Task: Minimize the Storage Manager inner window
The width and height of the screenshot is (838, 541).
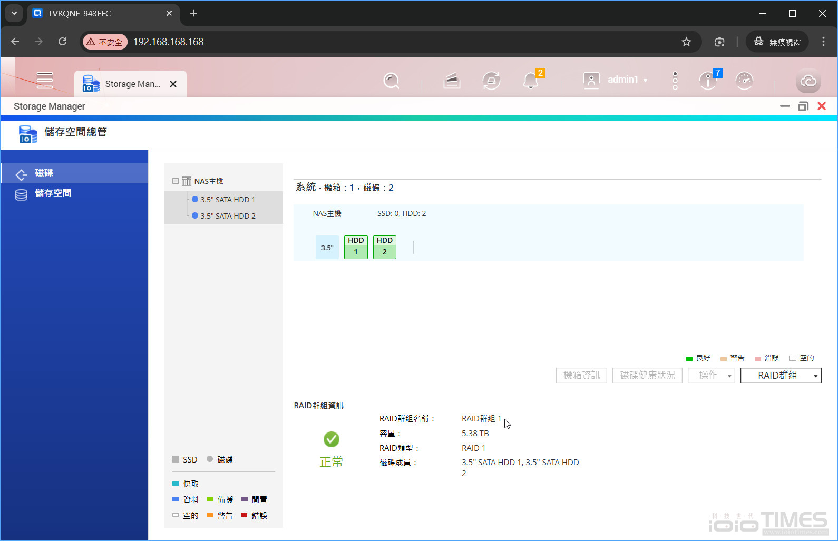Action: pyautogui.click(x=785, y=106)
